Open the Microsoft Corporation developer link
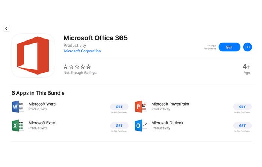 82,51
